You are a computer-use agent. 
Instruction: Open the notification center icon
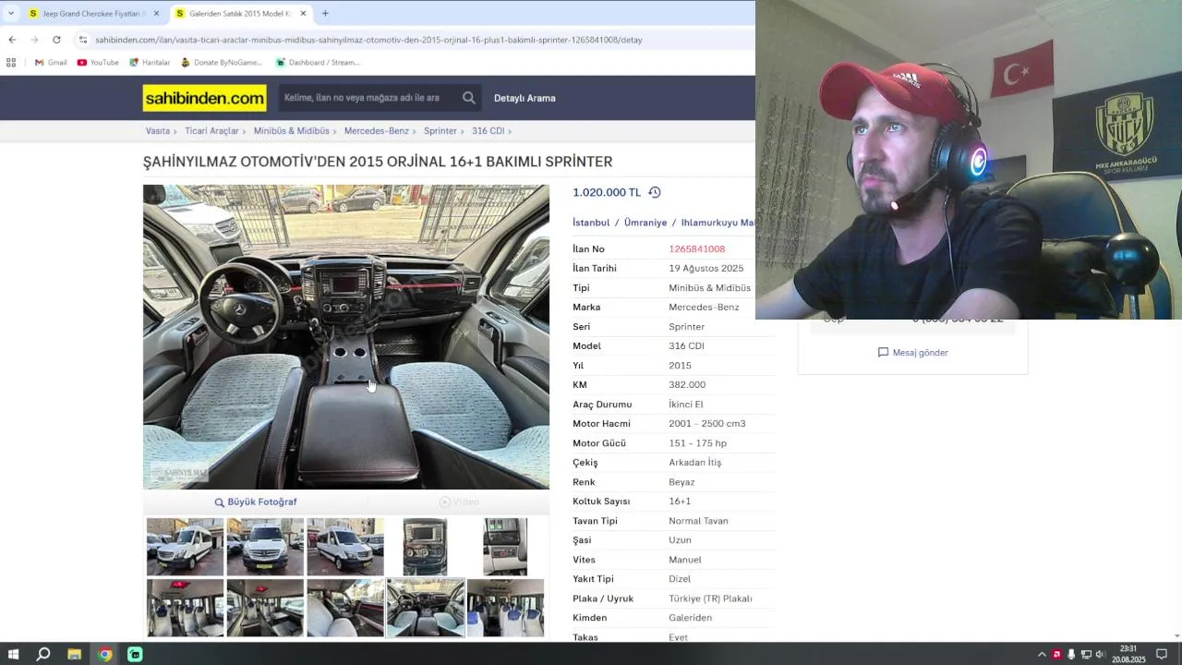pyautogui.click(x=1162, y=655)
